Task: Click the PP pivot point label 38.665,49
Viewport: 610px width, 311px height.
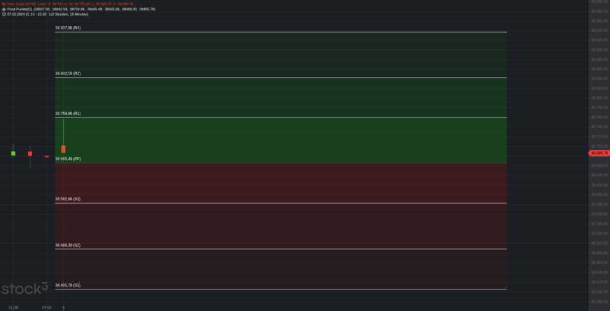Action: (x=68, y=159)
